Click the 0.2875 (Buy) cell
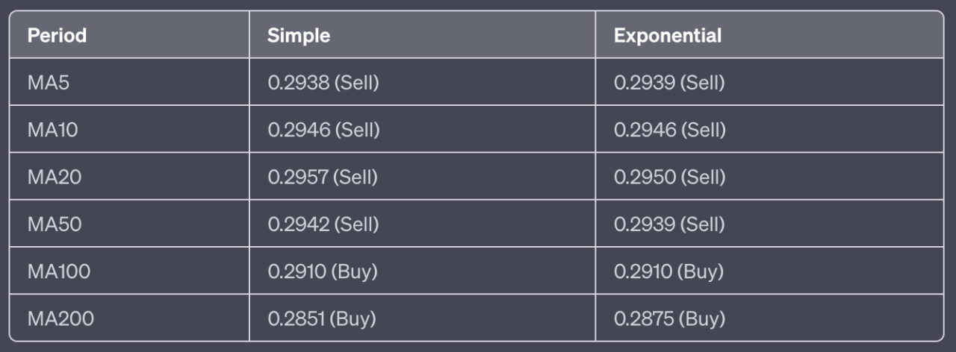956x352 pixels. pyautogui.click(x=669, y=318)
